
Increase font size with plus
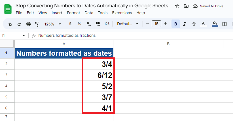pyautogui.click(x=166, y=24)
